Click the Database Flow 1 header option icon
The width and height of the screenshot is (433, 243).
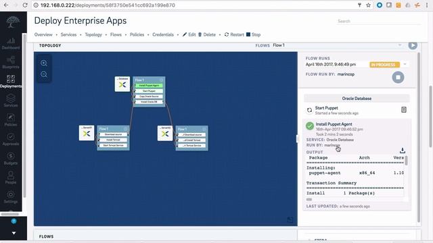click(x=162, y=80)
